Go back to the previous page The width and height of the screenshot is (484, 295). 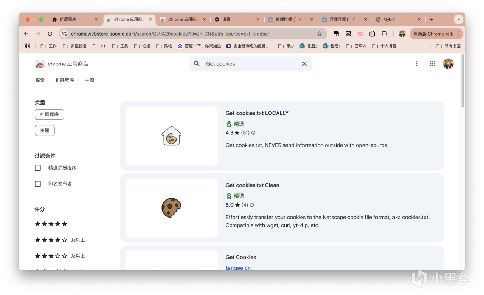click(26, 34)
